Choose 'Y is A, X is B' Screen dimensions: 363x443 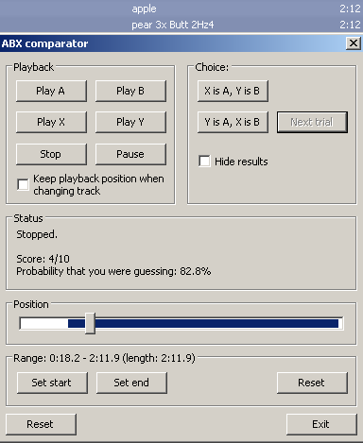coord(233,122)
